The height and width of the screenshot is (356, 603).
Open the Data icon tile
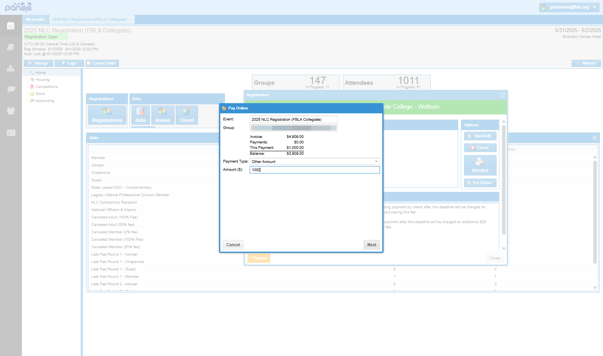[x=140, y=115]
